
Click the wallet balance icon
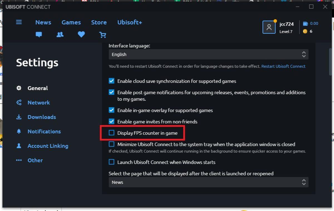[305, 23]
